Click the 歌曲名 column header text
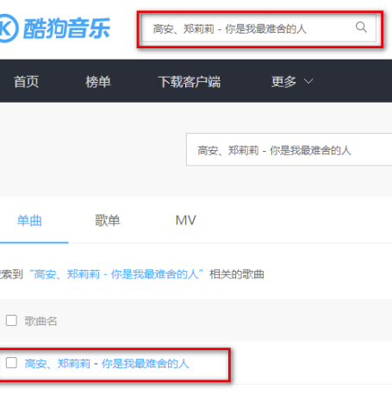Screen dimensions: 392x395 point(40,321)
